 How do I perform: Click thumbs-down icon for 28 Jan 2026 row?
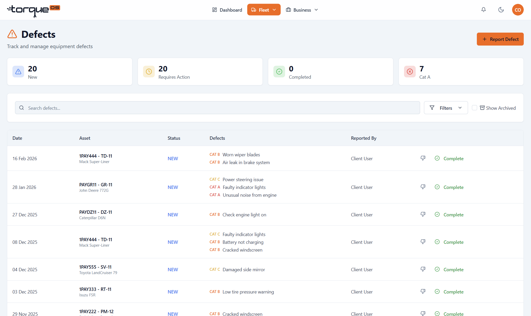[423, 187]
